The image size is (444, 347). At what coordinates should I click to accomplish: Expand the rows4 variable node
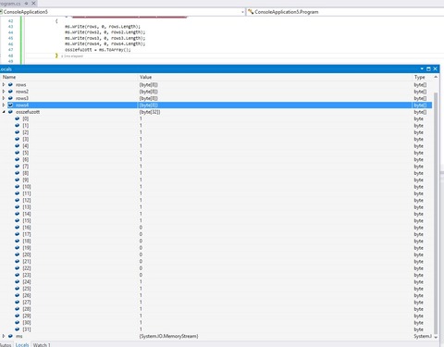pyautogui.click(x=4, y=105)
